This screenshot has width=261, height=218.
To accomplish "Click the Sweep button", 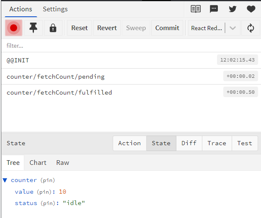I will [x=136, y=28].
